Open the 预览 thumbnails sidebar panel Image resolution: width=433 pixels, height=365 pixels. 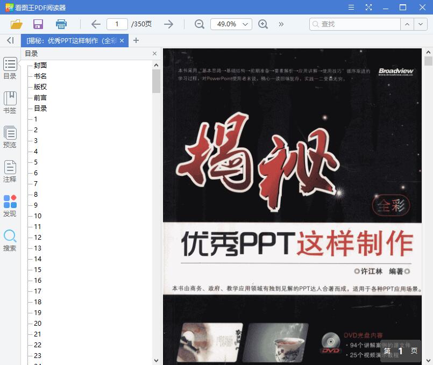coord(10,137)
